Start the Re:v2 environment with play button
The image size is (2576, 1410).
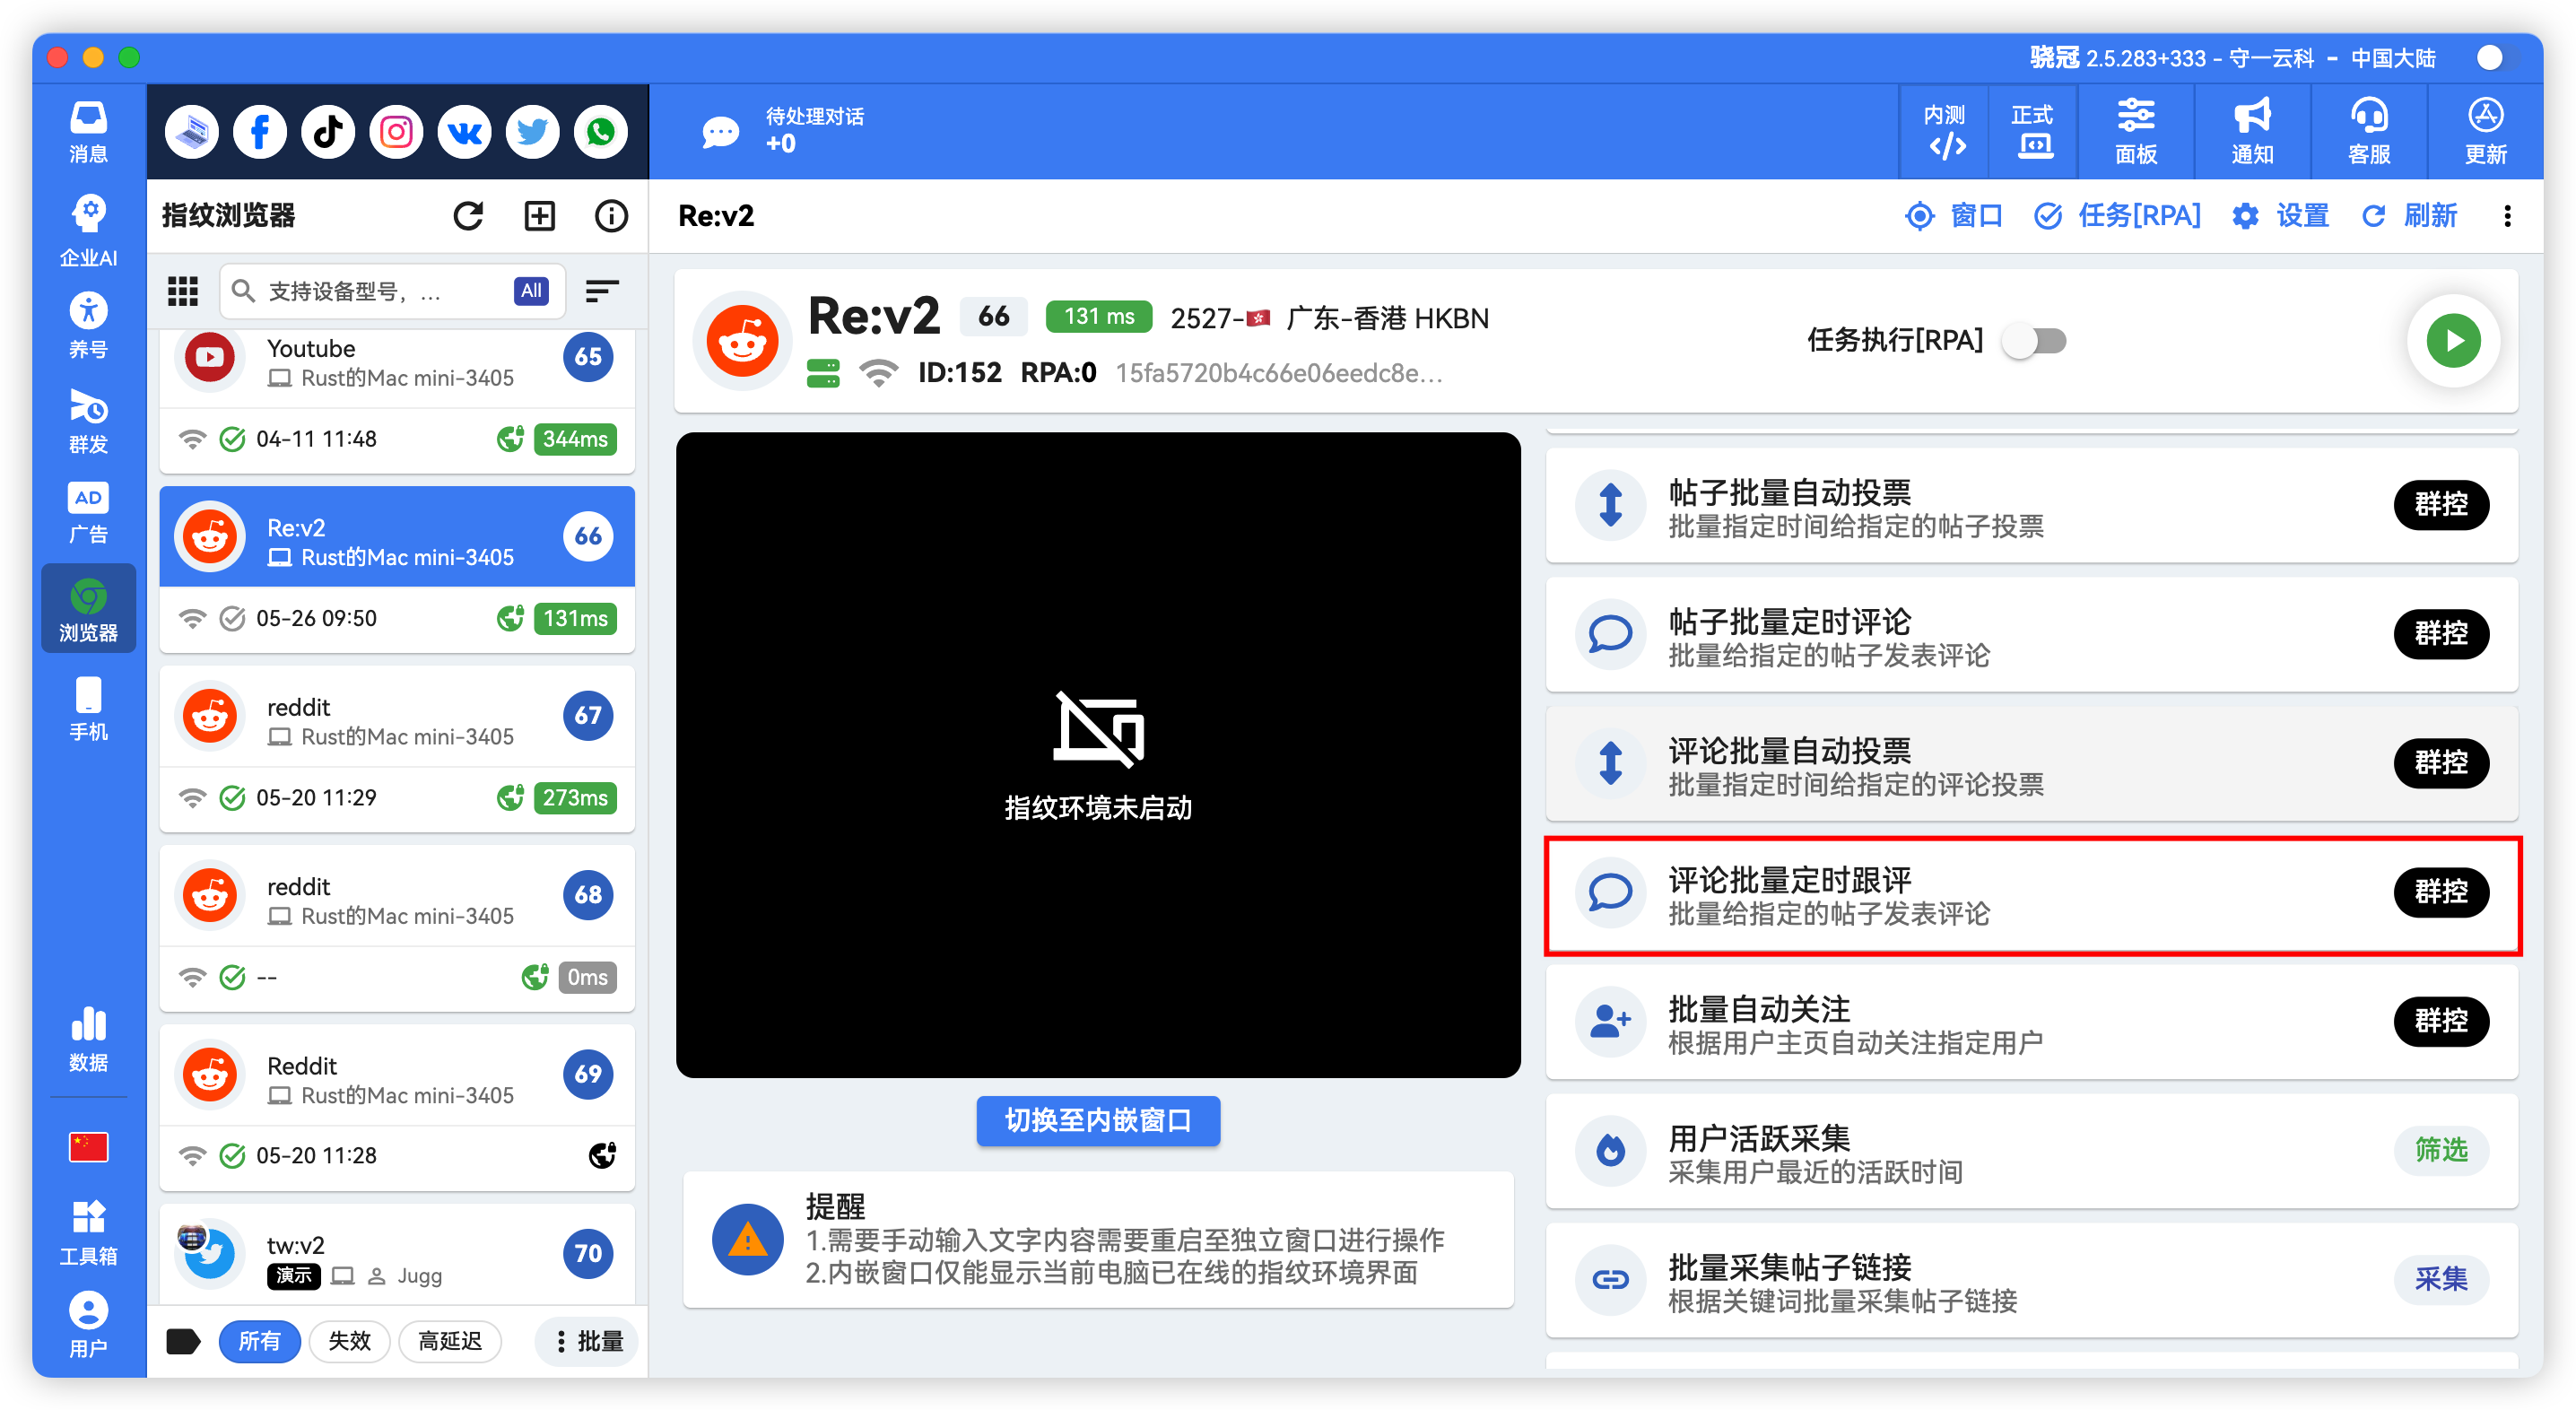[x=2452, y=341]
